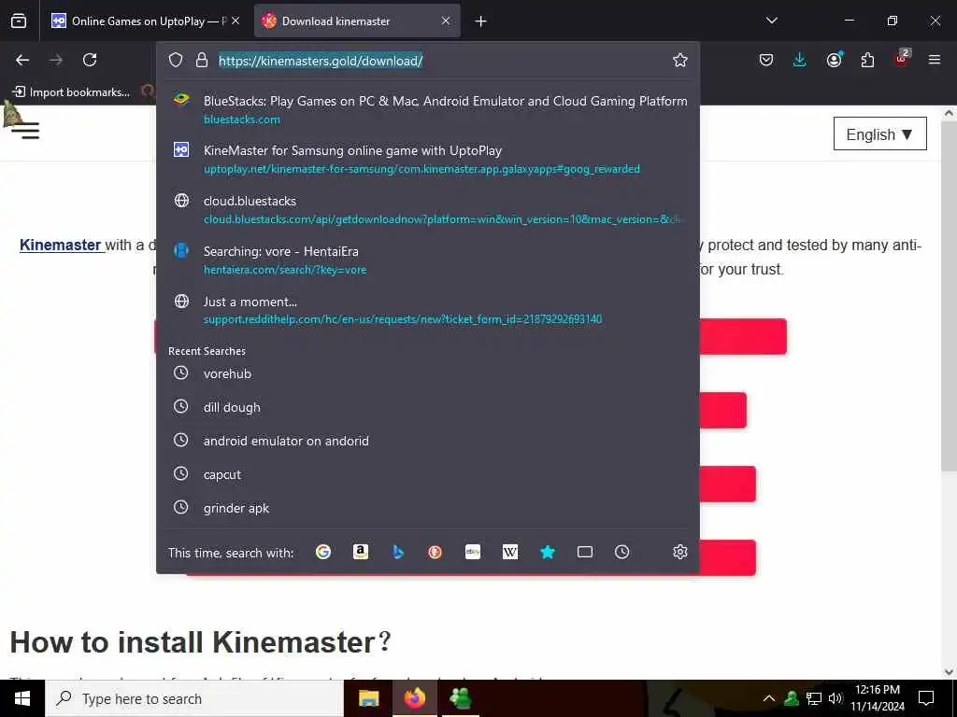
Task: Search this time with eBay
Action: 472,552
